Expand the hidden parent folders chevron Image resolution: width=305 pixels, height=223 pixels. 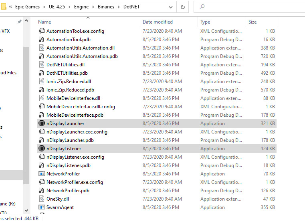click(x=10, y=7)
